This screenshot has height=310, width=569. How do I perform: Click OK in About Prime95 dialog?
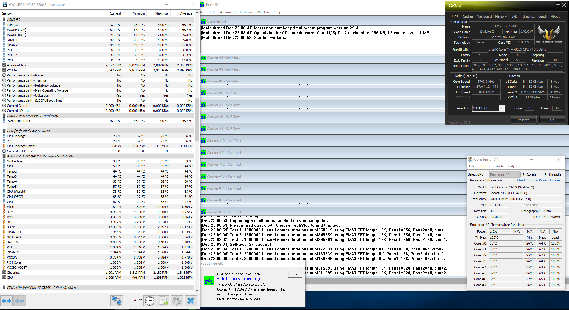click(295, 274)
